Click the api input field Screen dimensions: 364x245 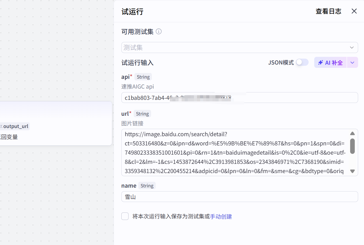[x=295, y=98]
